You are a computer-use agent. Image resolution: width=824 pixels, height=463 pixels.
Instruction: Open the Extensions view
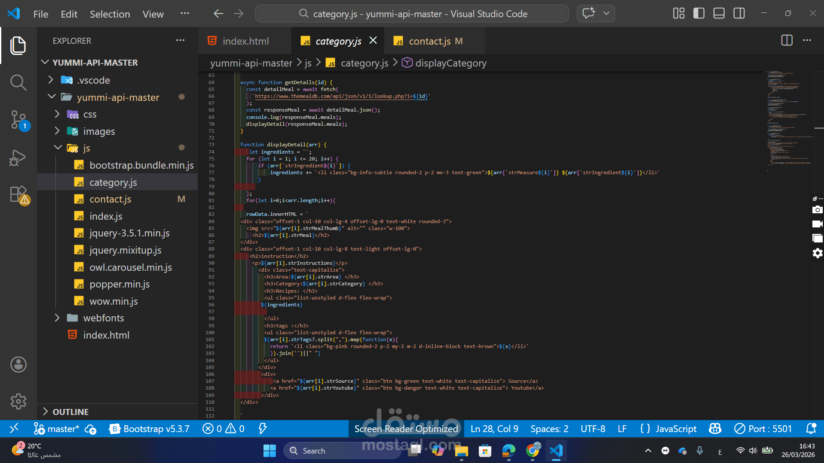(18, 195)
